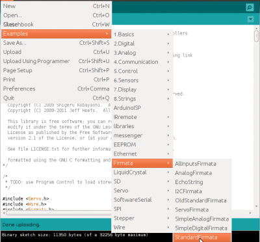This screenshot has height=242, width=260.
Task: Expand the IRremote library examples
Action: coord(142,117)
